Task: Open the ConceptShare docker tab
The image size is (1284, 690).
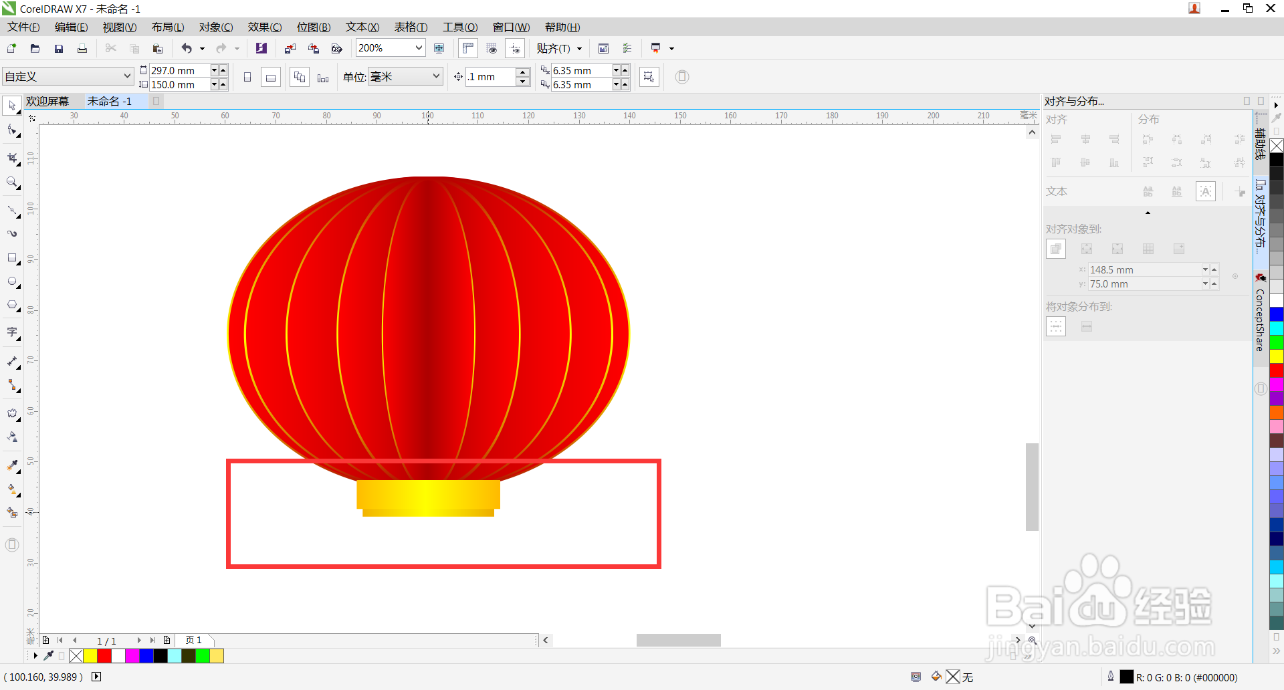Action: click(1260, 314)
